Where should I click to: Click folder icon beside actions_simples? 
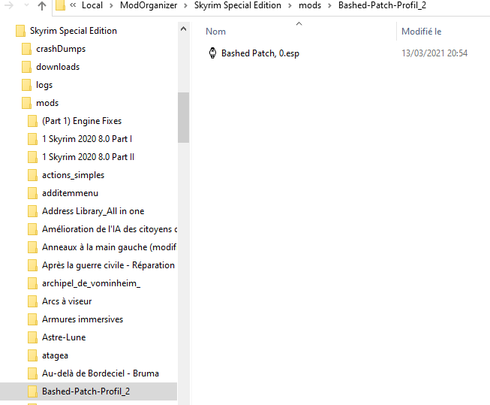32,175
